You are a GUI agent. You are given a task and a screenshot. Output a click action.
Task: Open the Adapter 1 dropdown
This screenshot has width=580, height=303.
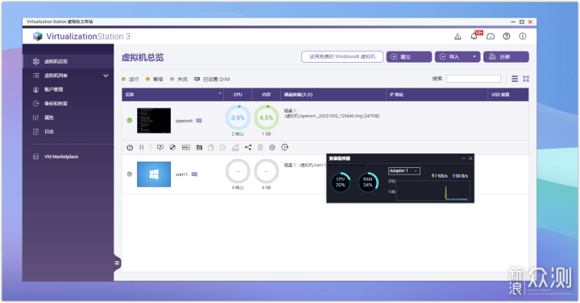404,171
